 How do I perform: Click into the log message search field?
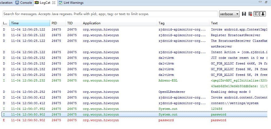[x=110, y=14]
